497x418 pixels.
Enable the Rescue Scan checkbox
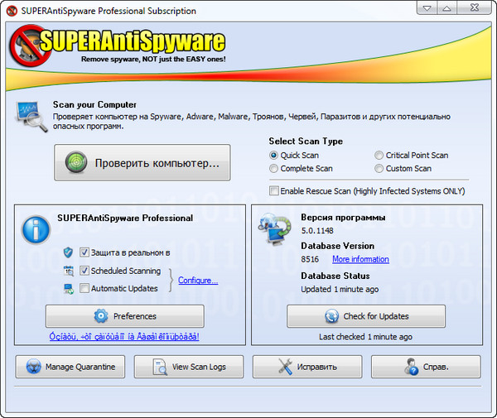(x=274, y=191)
